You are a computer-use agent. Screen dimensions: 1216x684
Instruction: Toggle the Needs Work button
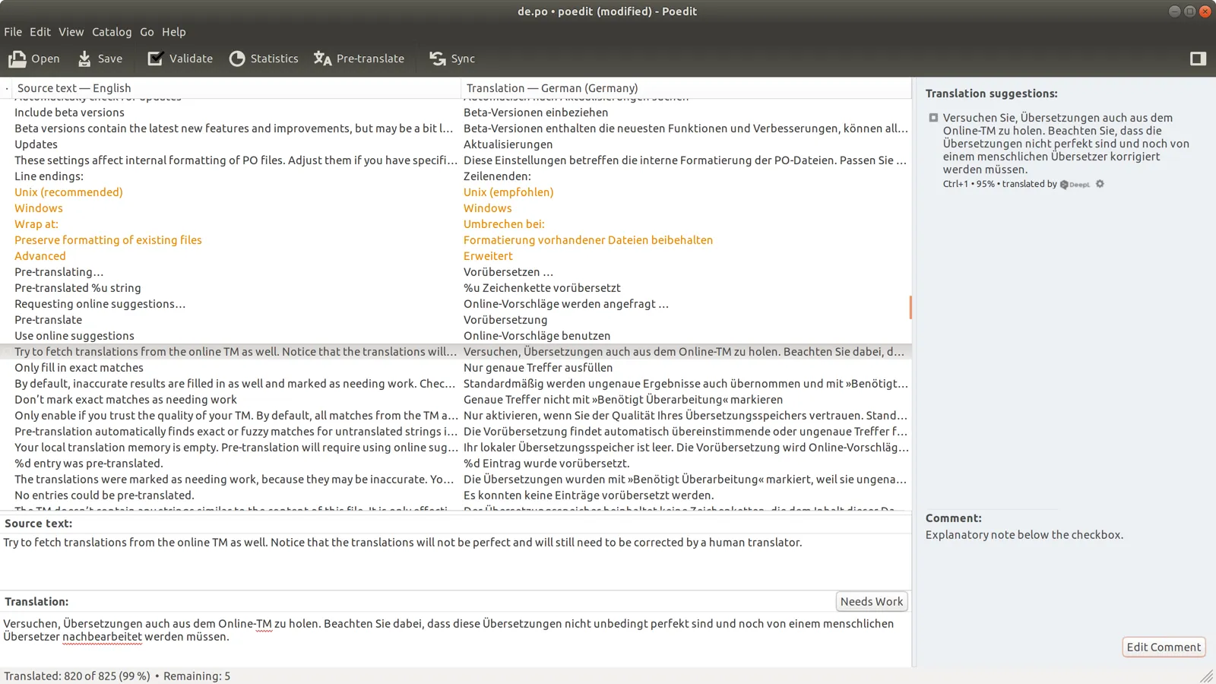point(871,601)
